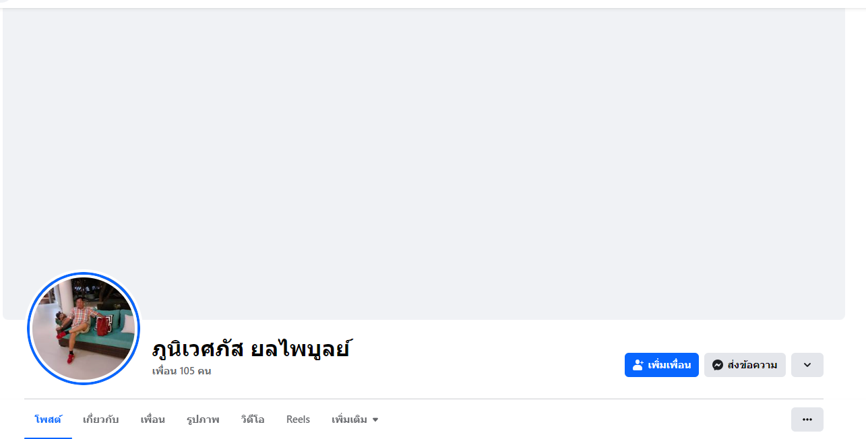Click the Messenger lightning-bolt icon

click(718, 365)
